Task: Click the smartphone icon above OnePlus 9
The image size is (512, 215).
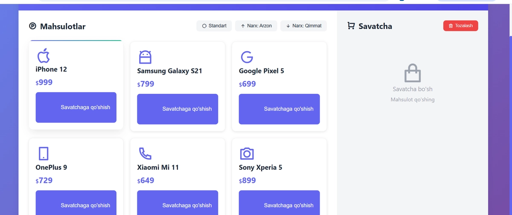Action: click(44, 154)
